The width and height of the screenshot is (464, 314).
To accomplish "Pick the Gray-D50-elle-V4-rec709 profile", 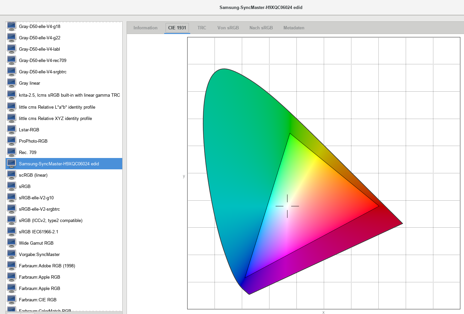I will (64, 60).
